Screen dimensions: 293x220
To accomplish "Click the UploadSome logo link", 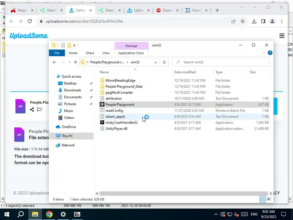I will point(29,36).
